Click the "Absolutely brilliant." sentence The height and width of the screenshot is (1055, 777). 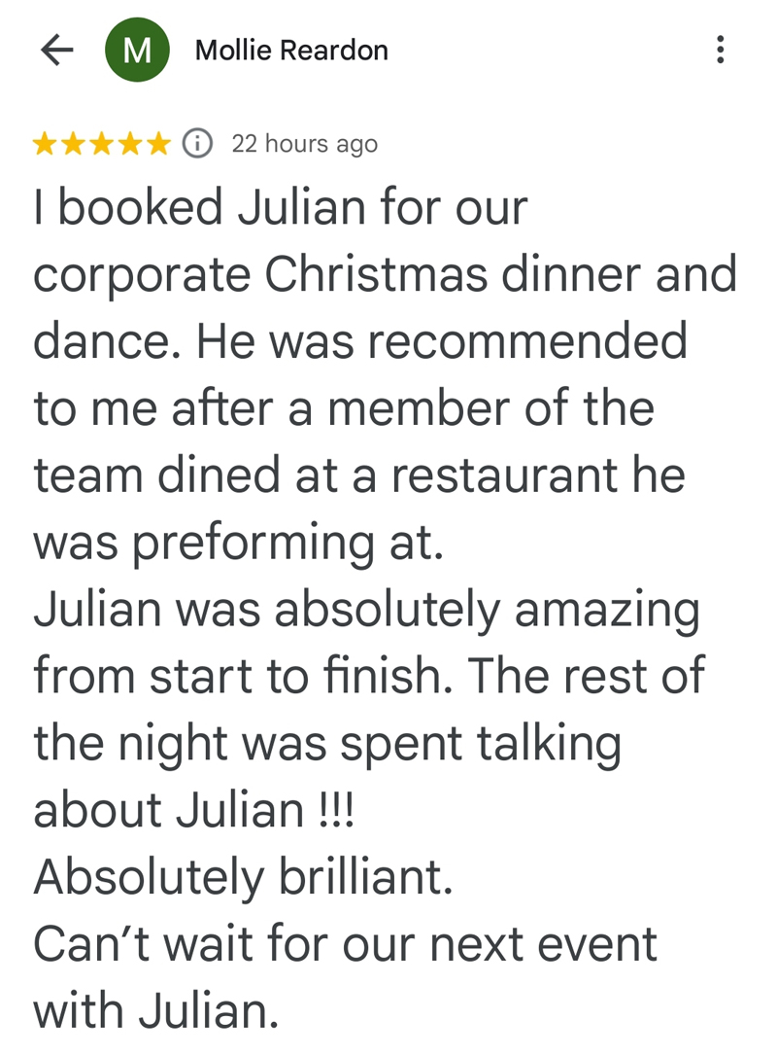243,878
